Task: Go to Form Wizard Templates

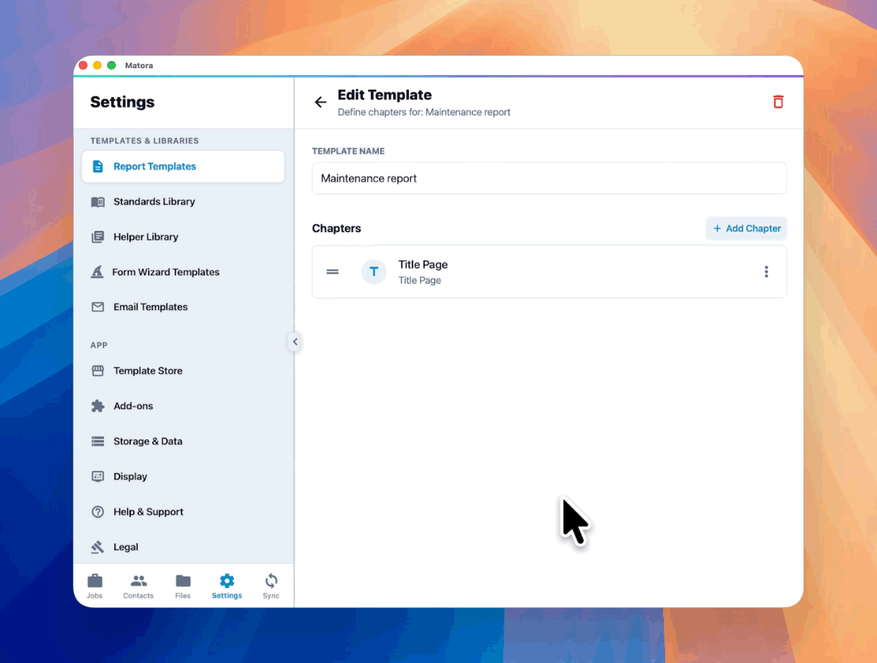Action: [183, 272]
